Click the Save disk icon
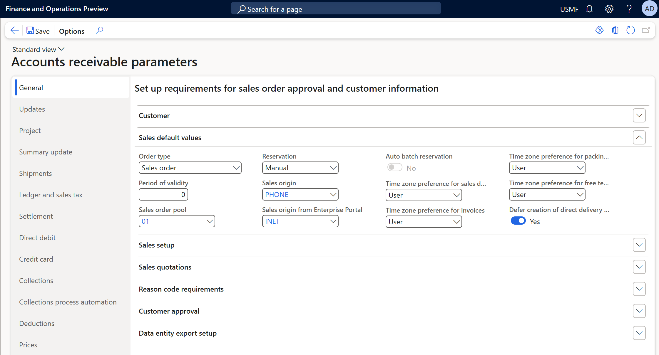659x355 pixels. (x=30, y=31)
